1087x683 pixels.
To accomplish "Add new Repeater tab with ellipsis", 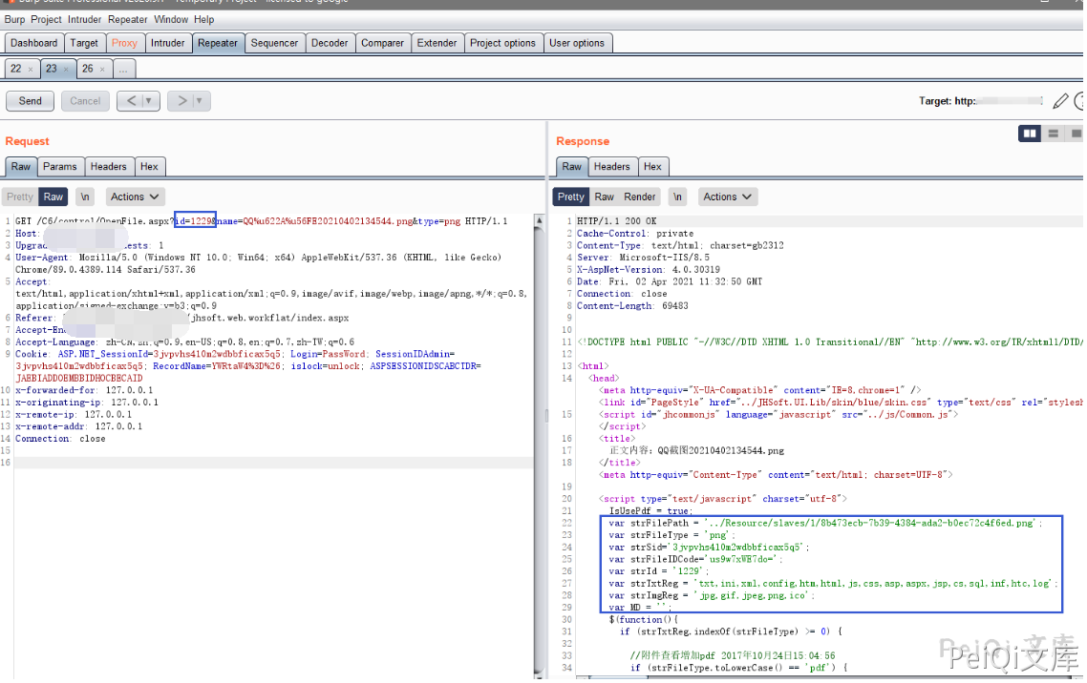I will coord(124,69).
